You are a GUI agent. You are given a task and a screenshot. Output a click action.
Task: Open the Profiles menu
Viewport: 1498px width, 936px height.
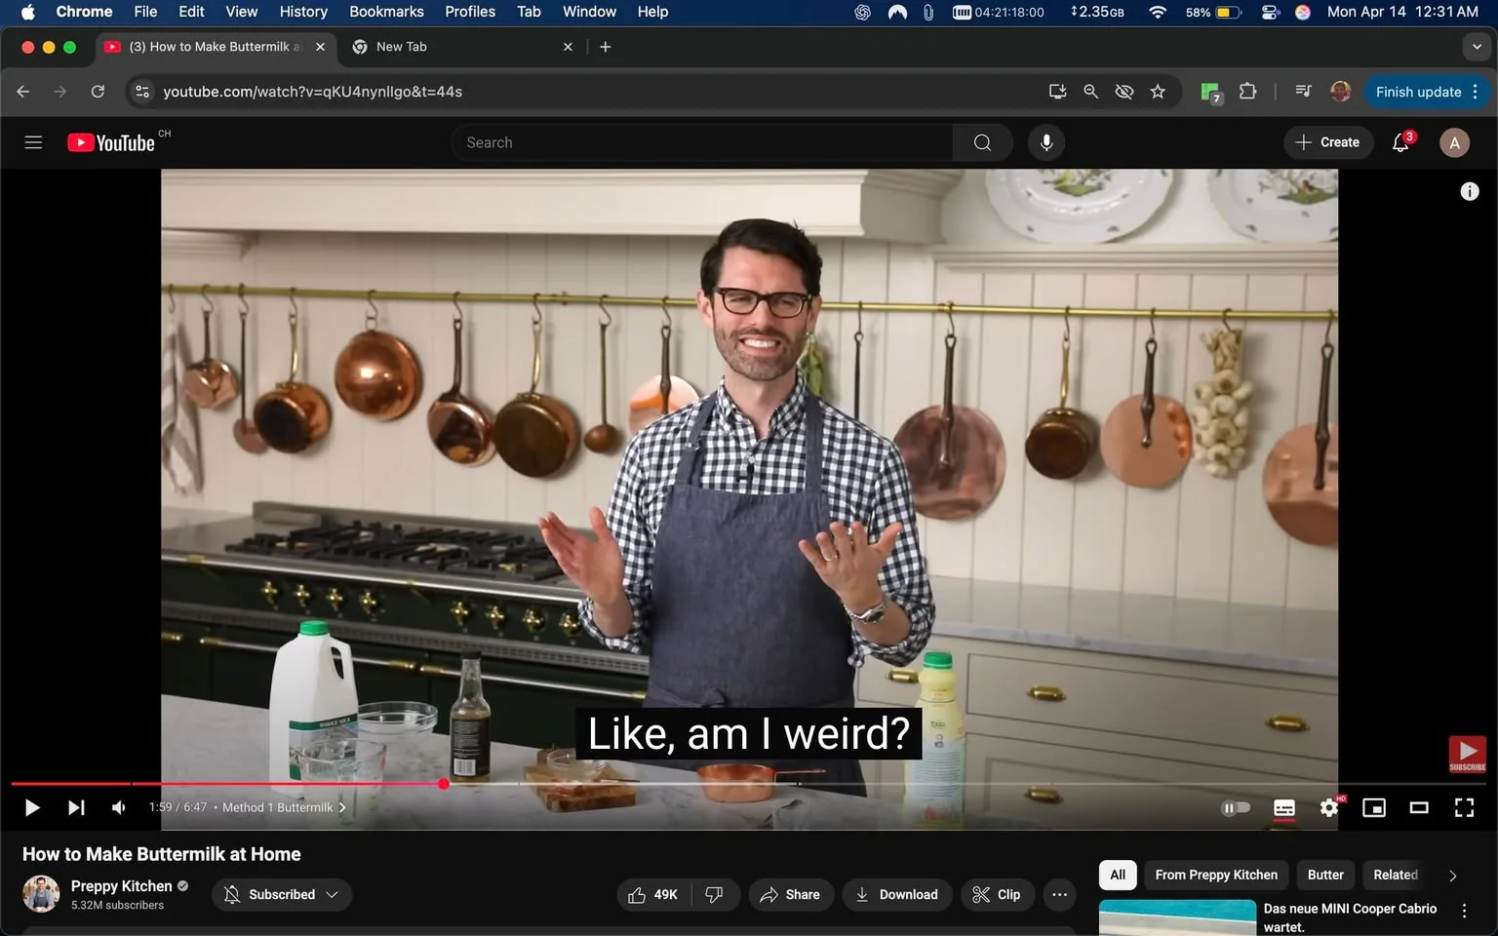tap(470, 12)
